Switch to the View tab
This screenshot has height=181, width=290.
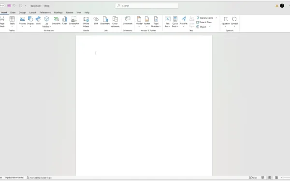(79, 13)
